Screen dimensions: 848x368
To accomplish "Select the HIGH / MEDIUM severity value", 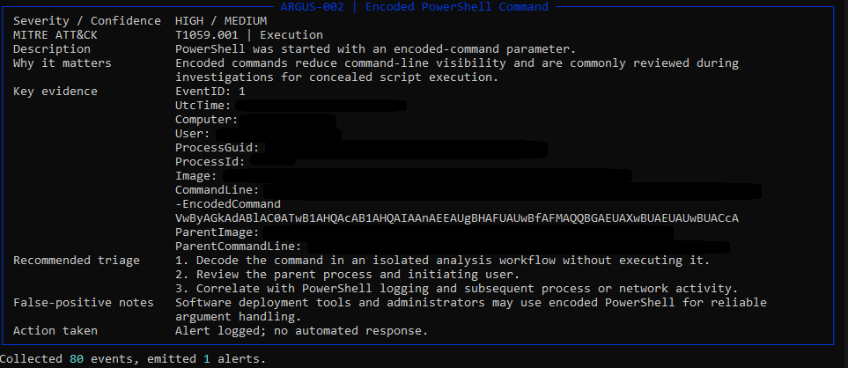I will [x=221, y=21].
